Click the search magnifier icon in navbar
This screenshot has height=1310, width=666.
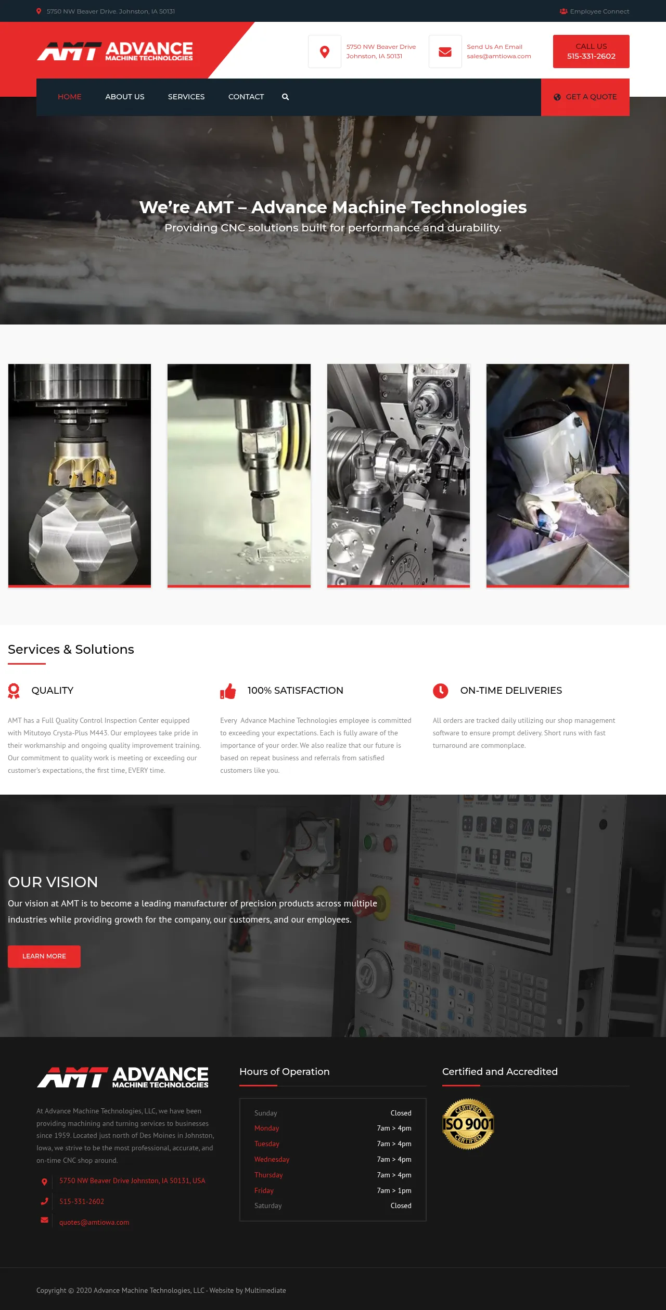[285, 97]
